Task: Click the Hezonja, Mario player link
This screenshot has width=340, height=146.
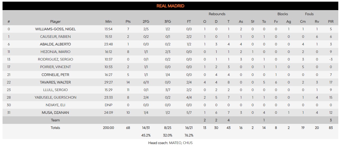Action: point(55,52)
